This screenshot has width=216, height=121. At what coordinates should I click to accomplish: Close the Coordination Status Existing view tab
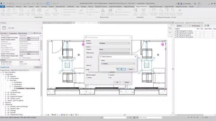click(x=98, y=23)
